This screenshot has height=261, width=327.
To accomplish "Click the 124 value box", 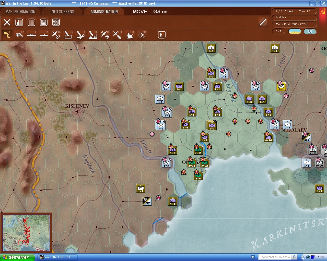I will coord(279,31).
